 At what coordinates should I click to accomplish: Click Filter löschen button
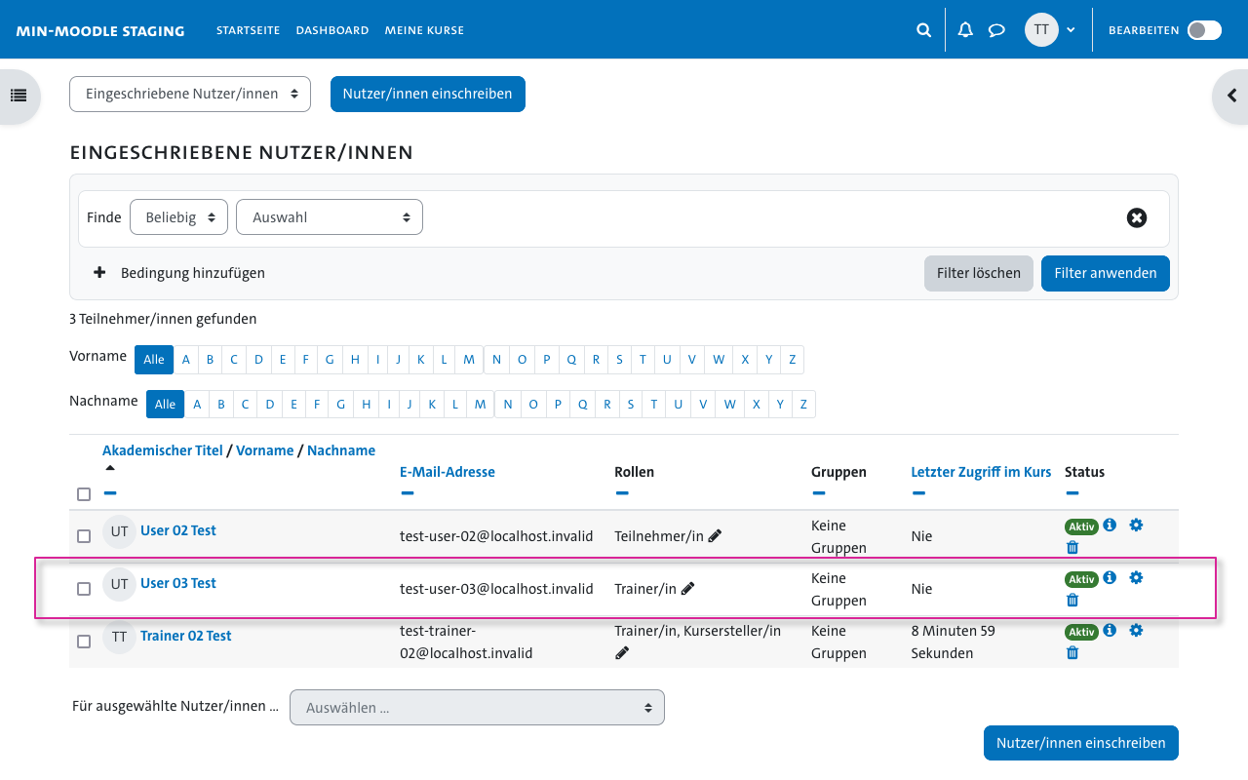pyautogui.click(x=979, y=273)
